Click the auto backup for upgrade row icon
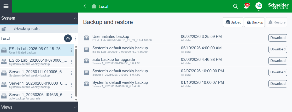This screenshot has width=292, height=112. (86, 61)
